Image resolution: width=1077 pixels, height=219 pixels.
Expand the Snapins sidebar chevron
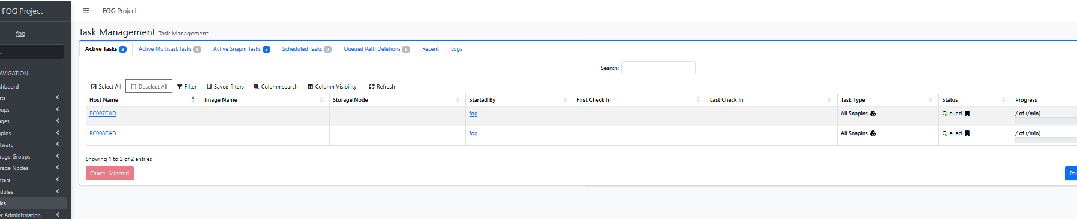point(58,133)
